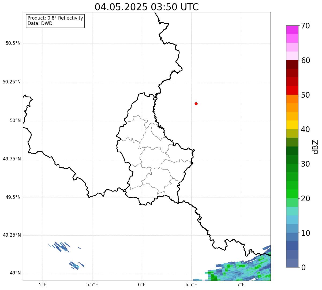Click the orange swatch just below 50
The height and width of the screenshot is (290, 322).
[292, 99]
